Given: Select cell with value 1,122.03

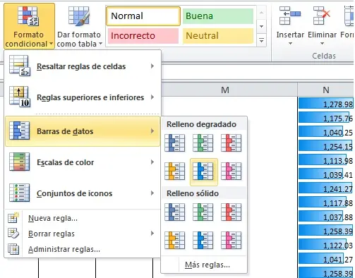Looking at the screenshot, I should (x=326, y=245).
